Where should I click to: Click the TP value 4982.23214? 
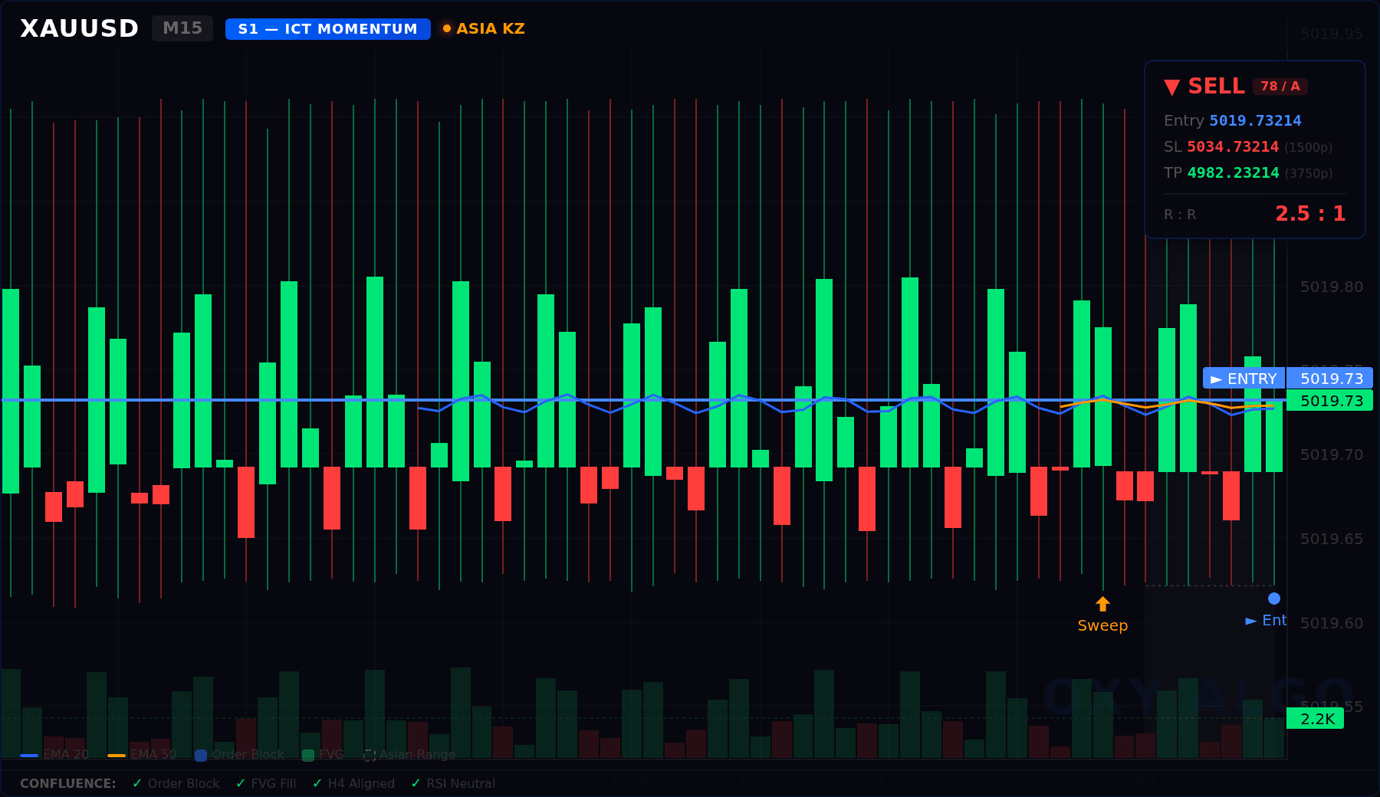pyautogui.click(x=1231, y=173)
